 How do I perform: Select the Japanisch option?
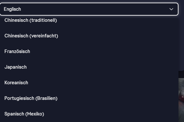pyautogui.click(x=89, y=67)
